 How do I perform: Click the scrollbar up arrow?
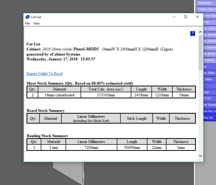tap(200, 32)
